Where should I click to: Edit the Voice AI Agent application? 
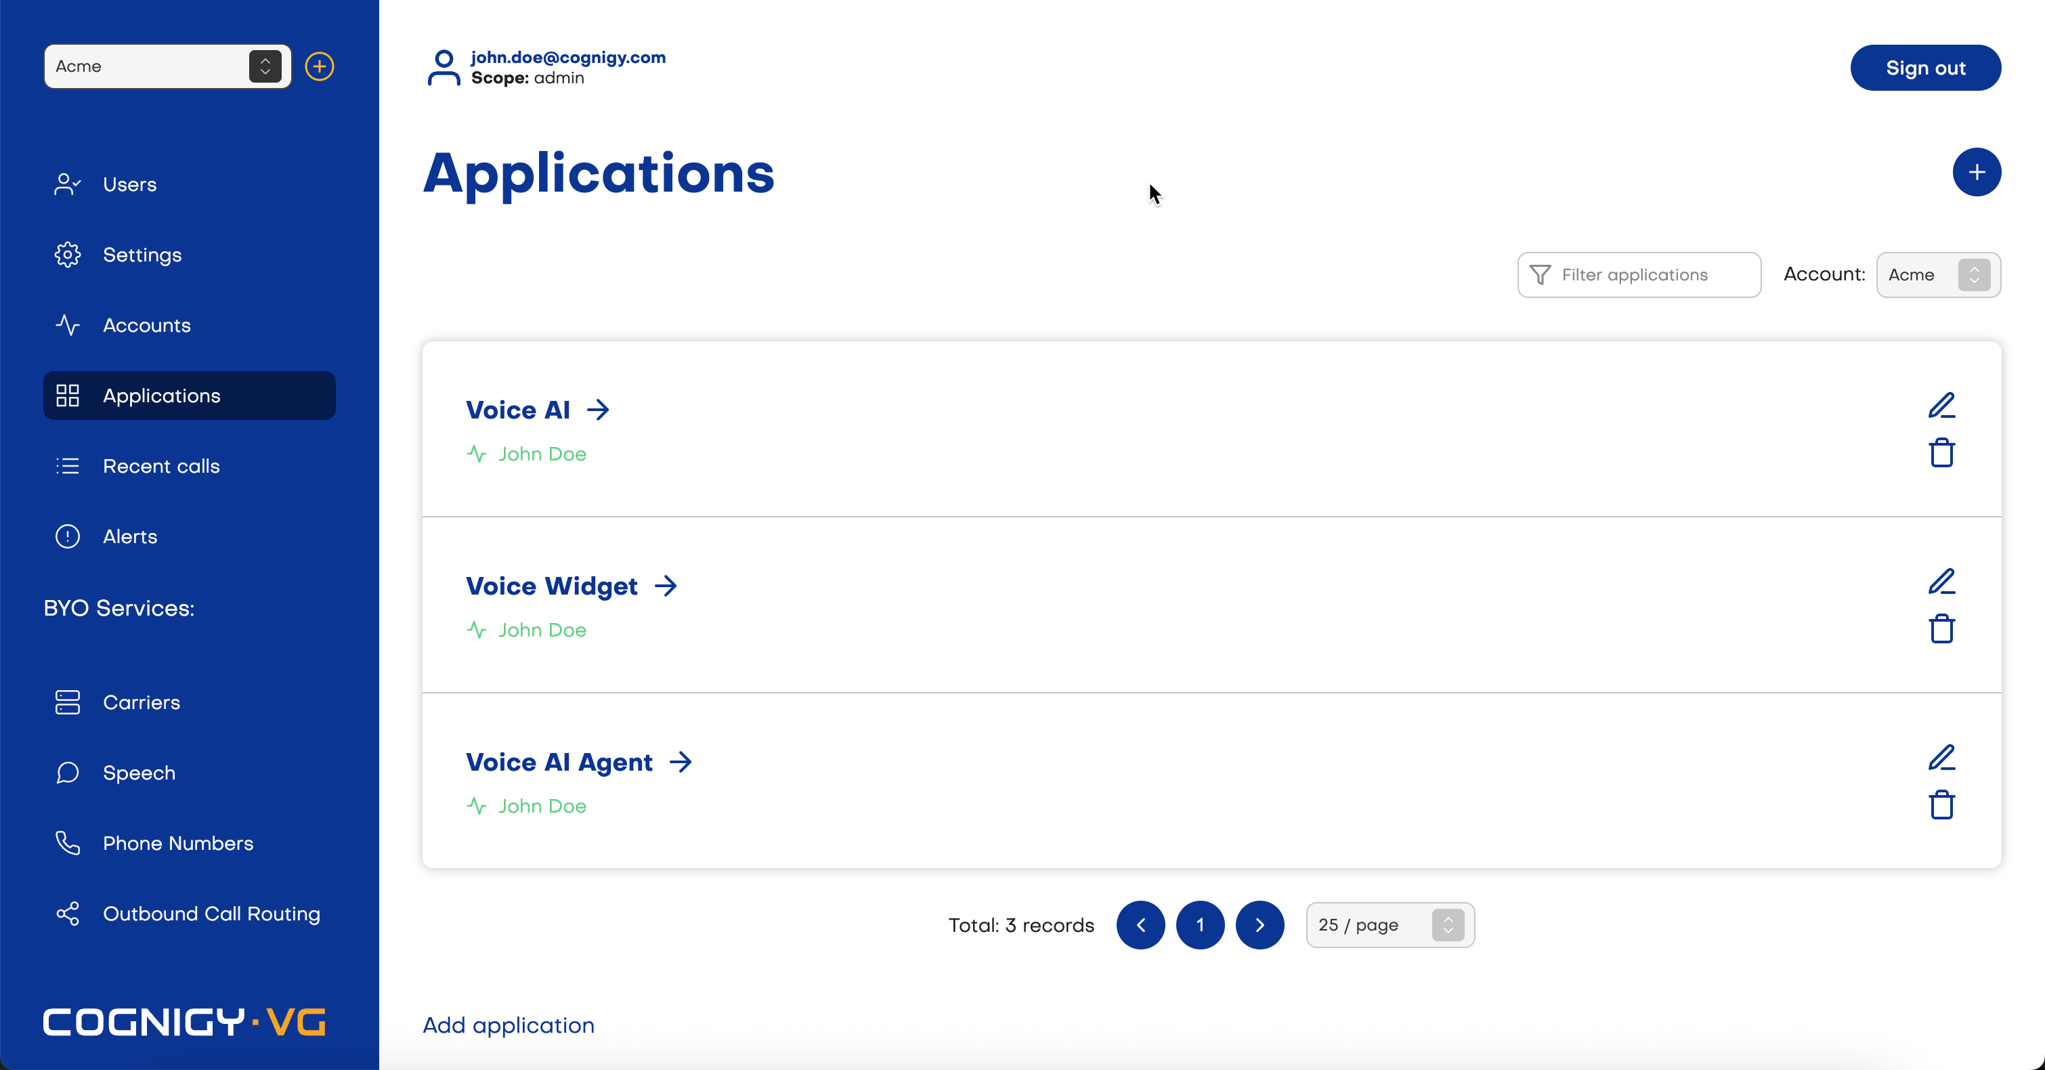(1941, 758)
